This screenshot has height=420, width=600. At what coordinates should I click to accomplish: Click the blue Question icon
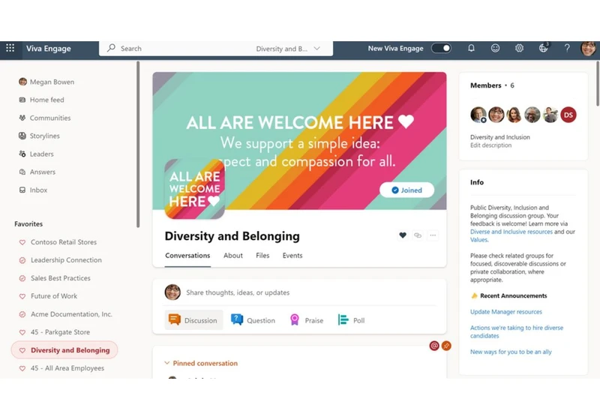(x=237, y=319)
